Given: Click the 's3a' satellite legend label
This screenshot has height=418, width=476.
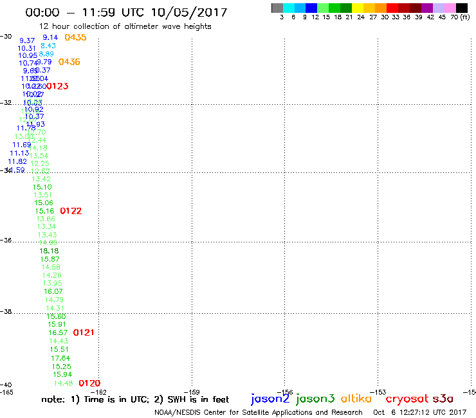Looking at the screenshot, I should click(443, 399).
